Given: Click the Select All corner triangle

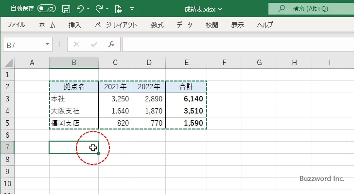Looking at the screenshot, I should point(8,63).
